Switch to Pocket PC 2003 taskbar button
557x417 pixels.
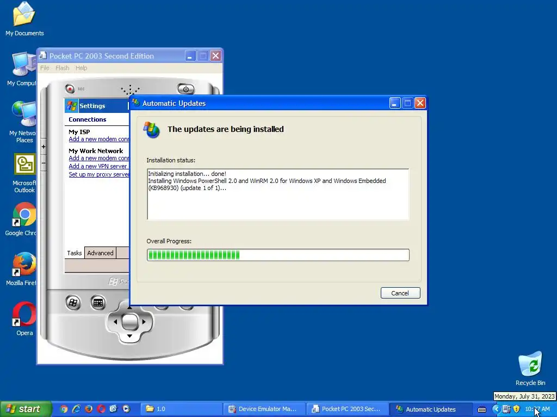click(348, 409)
